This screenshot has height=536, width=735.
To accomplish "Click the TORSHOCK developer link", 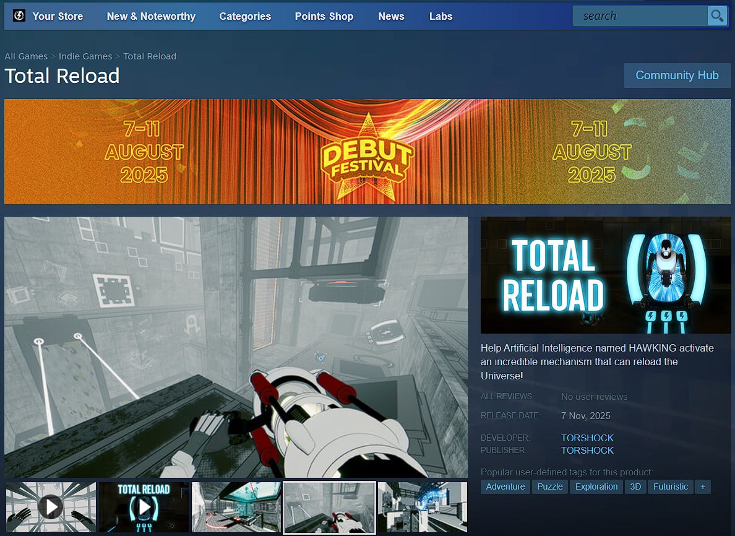I will coord(587,438).
